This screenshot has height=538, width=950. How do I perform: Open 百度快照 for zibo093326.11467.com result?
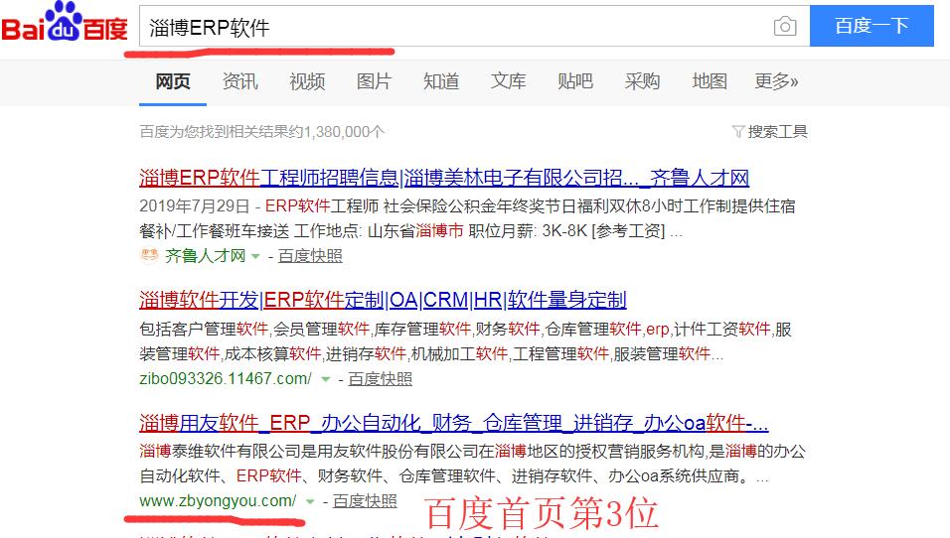(380, 379)
